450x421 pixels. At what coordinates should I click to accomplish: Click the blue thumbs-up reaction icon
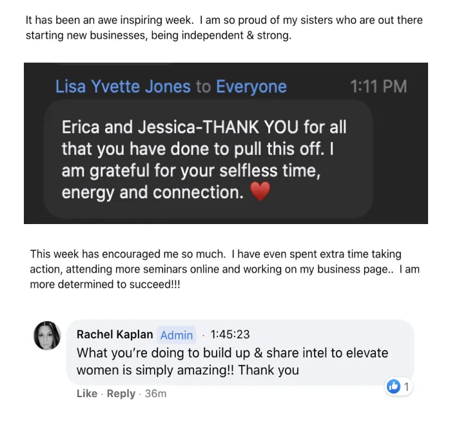[x=393, y=386]
